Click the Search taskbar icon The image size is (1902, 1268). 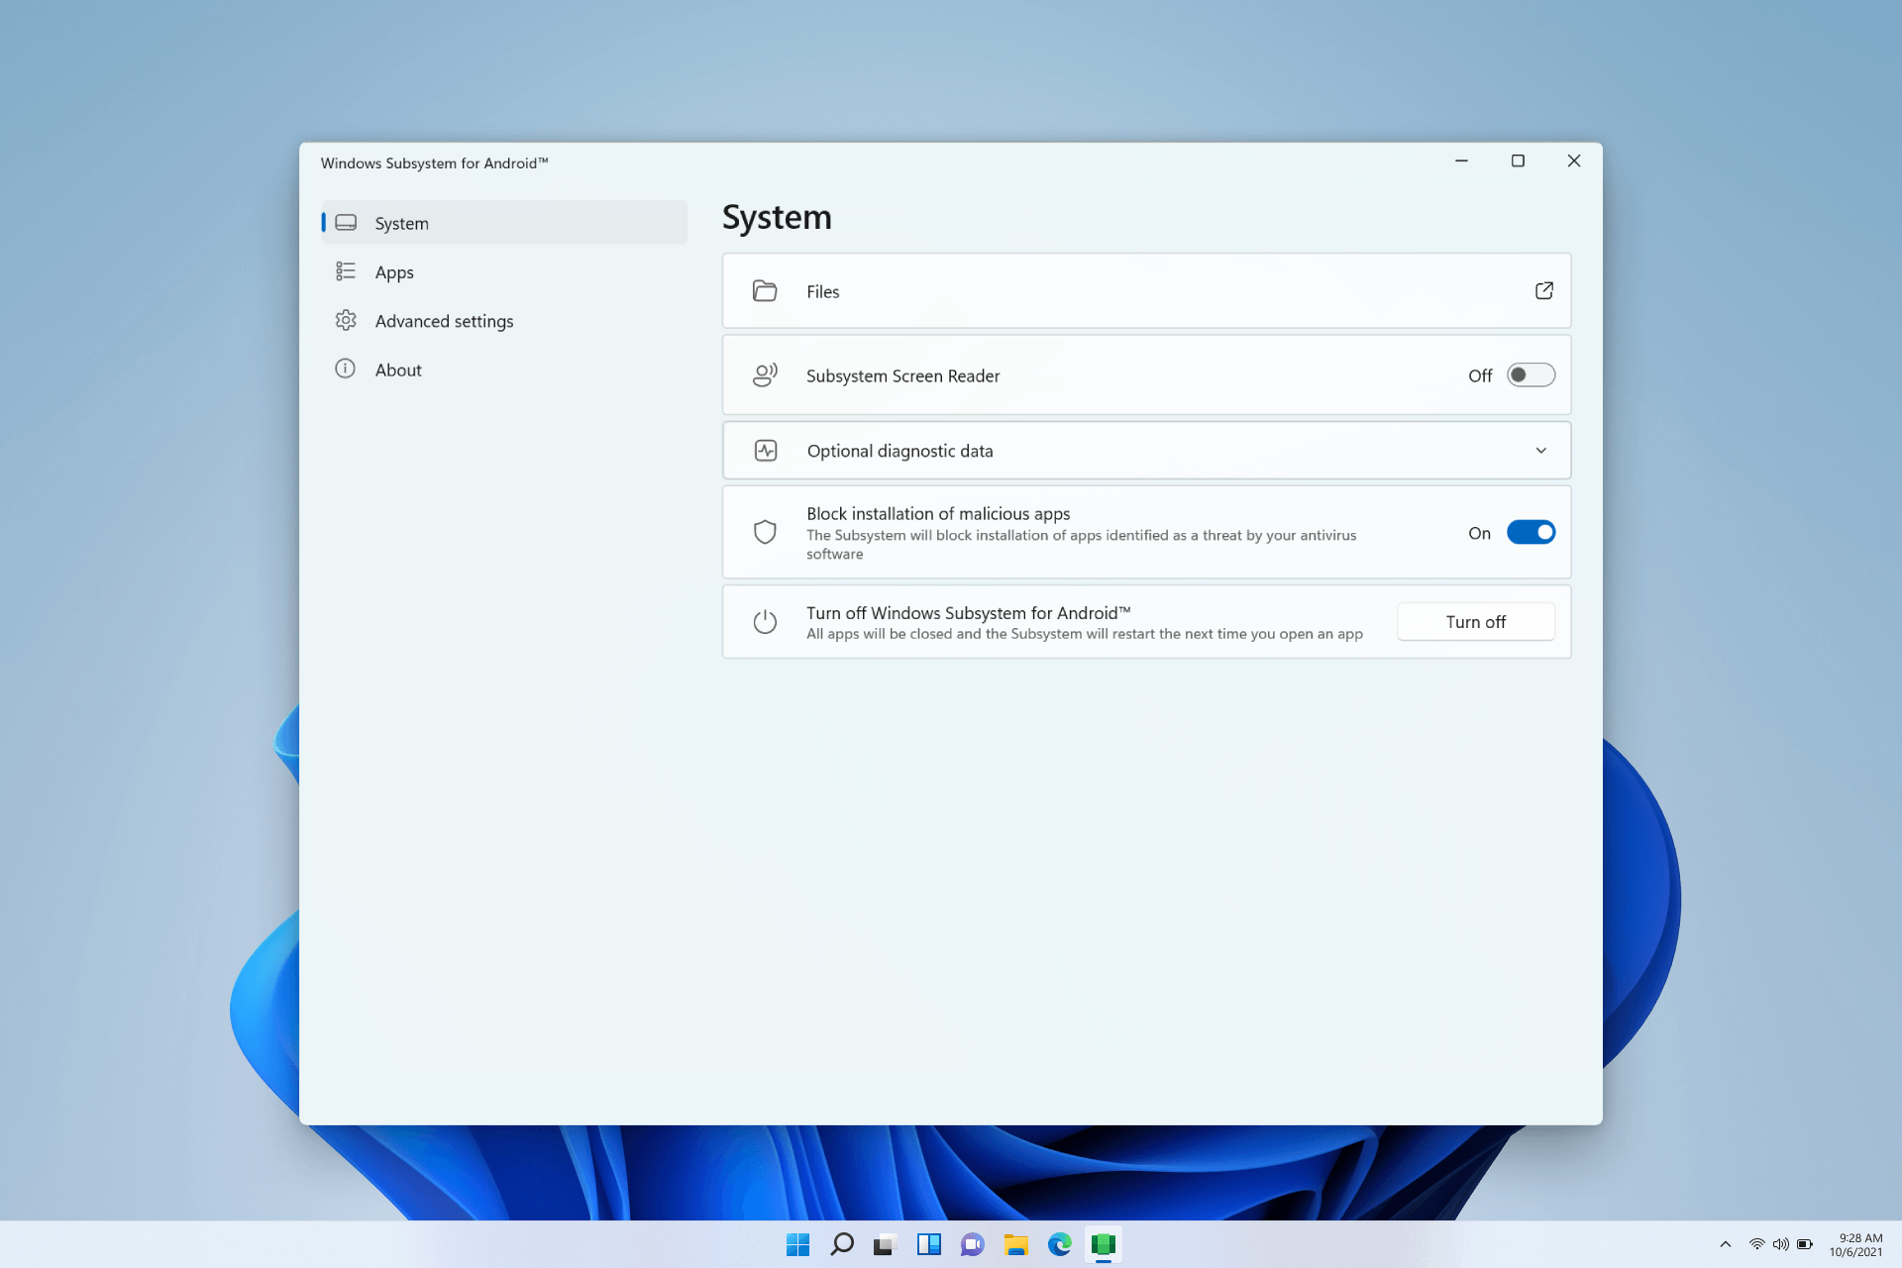click(x=842, y=1244)
